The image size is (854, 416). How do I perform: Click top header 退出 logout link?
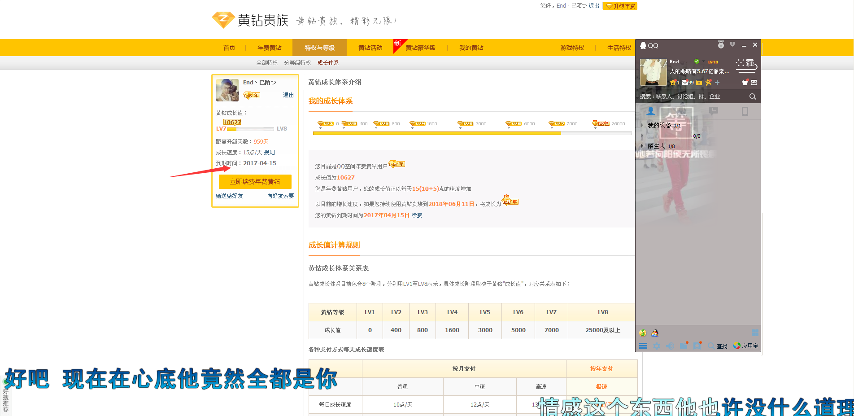click(594, 6)
